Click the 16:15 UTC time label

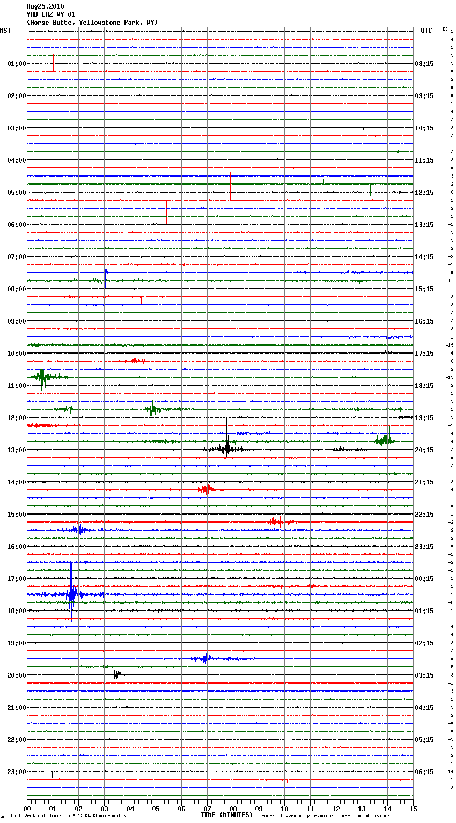pyautogui.click(x=424, y=321)
